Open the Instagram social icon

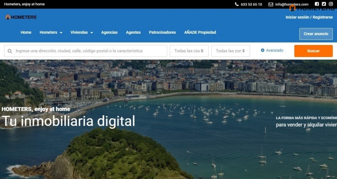331,4
